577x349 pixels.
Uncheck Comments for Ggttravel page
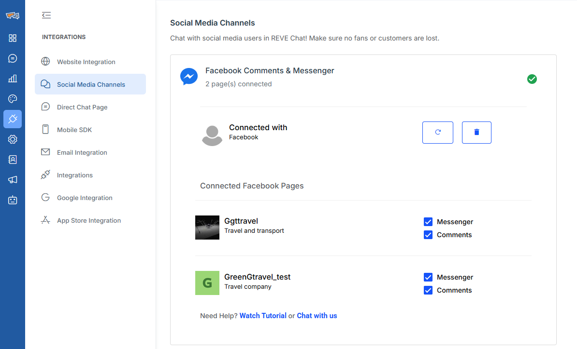click(x=428, y=235)
